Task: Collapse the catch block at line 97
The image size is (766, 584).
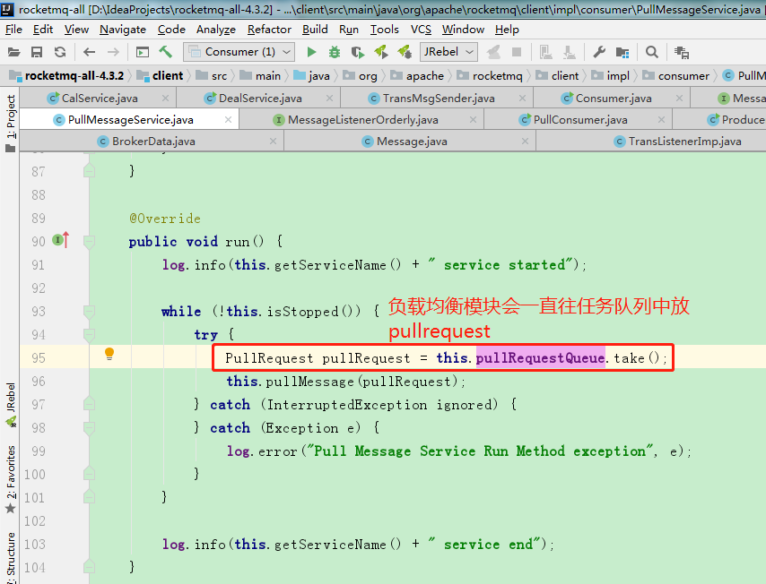Action: pos(89,404)
